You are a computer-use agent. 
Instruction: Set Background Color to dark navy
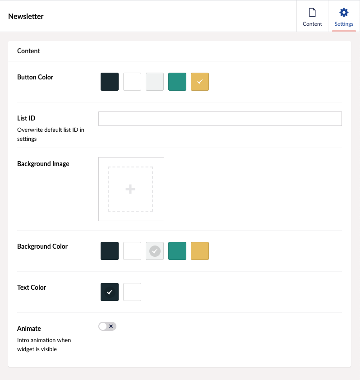(110, 251)
